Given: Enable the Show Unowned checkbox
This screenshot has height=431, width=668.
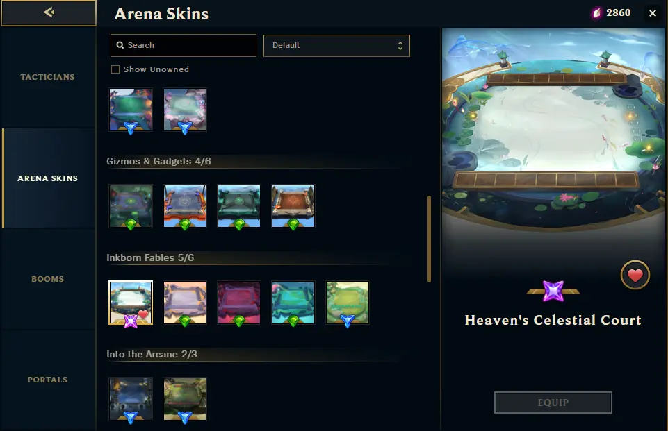Looking at the screenshot, I should click(115, 69).
